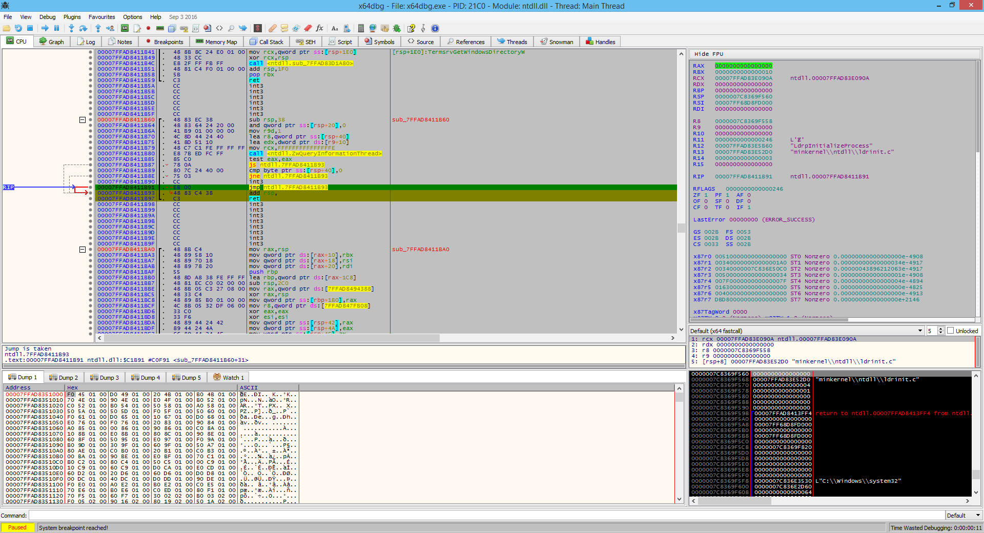Select the RAX register value
Screen dimensions: 984x533
743,66
